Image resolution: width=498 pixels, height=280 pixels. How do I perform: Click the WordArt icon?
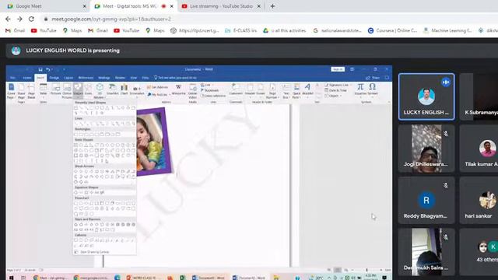(x=307, y=89)
